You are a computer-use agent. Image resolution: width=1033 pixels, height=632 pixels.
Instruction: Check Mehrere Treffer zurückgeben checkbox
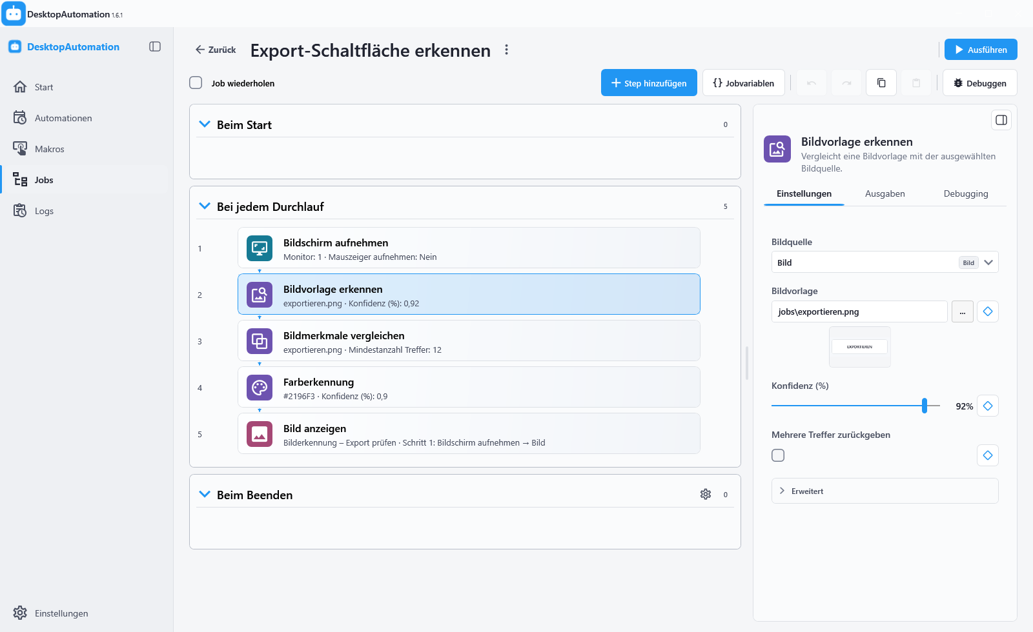coord(778,455)
